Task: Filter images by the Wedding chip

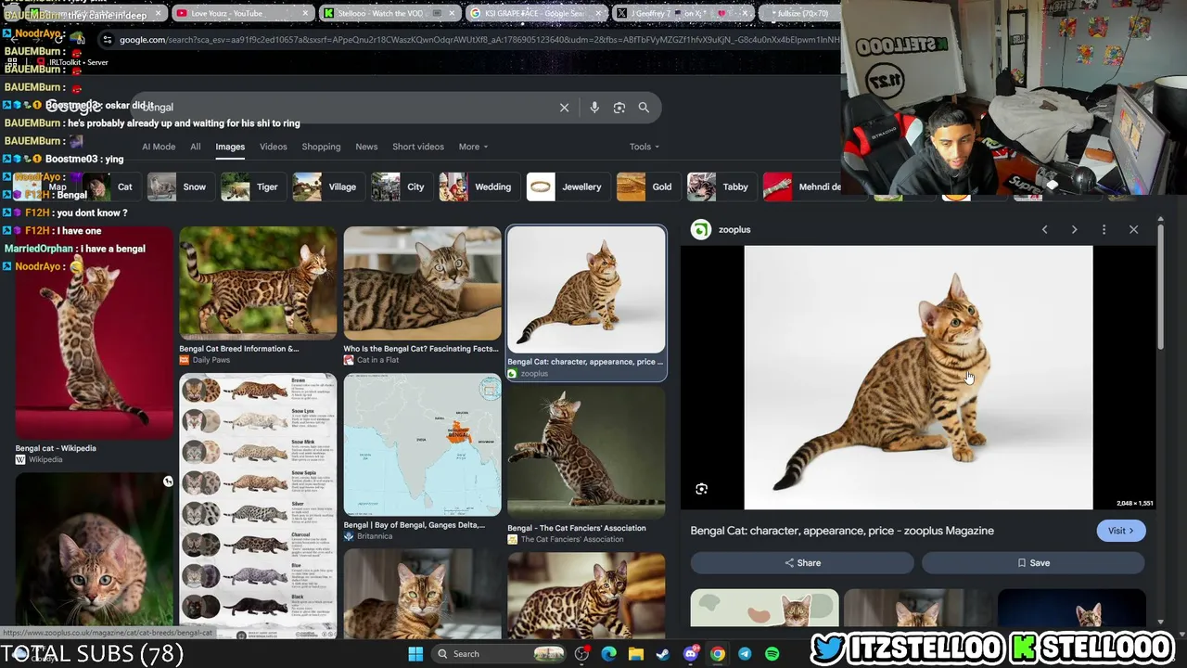Action: click(x=478, y=186)
